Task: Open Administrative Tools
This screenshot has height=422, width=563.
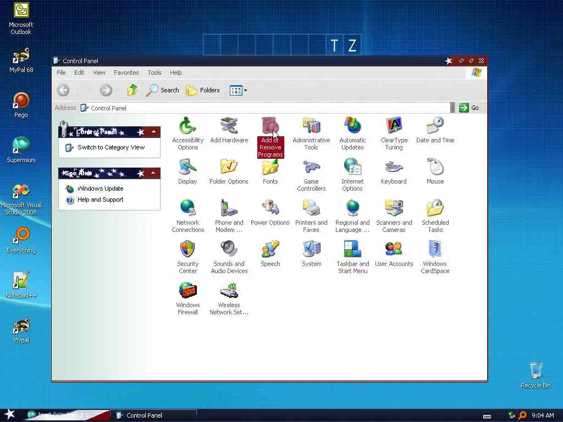Action: [311, 134]
